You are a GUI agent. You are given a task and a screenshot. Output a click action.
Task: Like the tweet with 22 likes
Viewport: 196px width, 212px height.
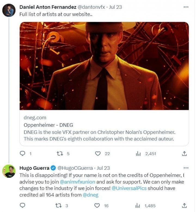[x=98, y=153]
